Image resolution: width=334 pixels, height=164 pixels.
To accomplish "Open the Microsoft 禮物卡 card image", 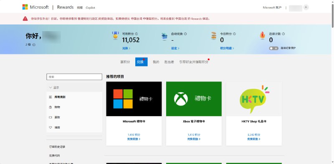I will tap(134, 99).
